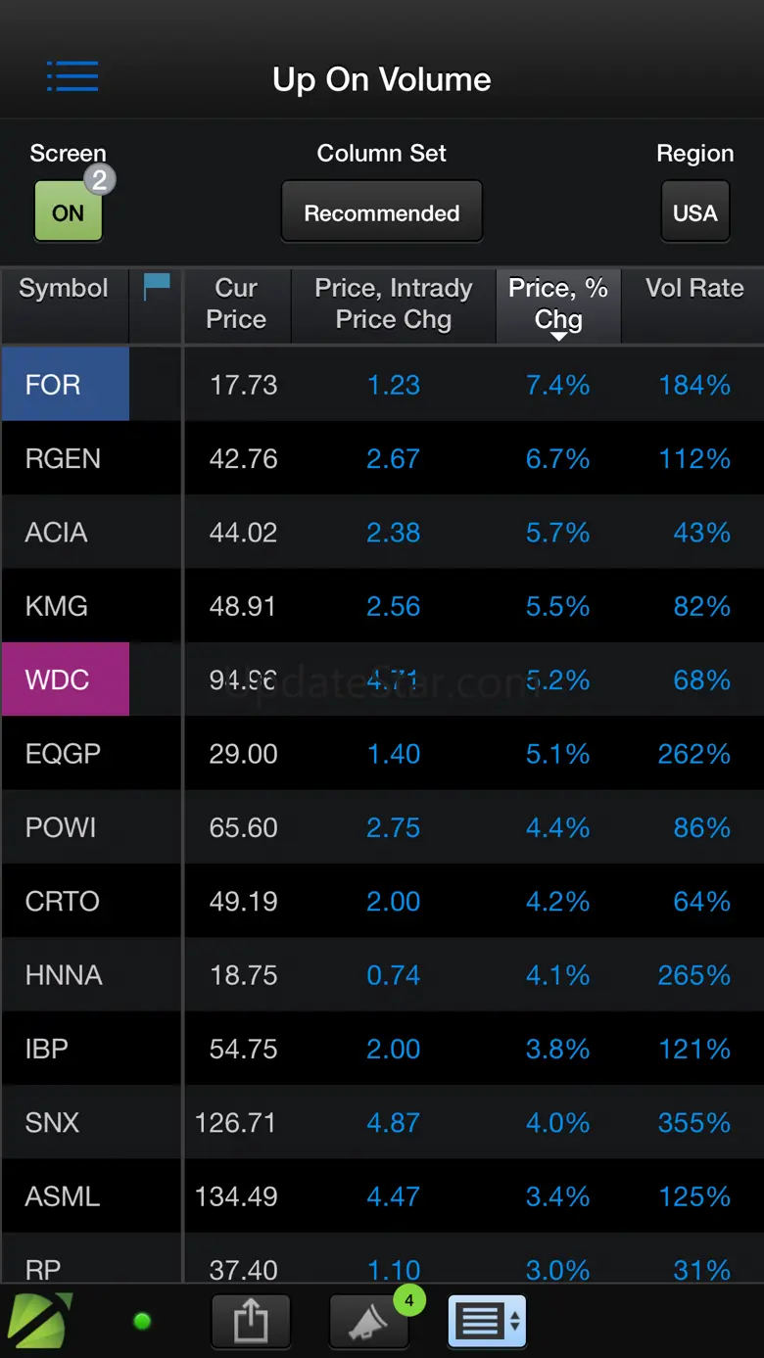Sort by Price, % Chg column
This screenshot has height=1358, width=764.
(x=558, y=304)
